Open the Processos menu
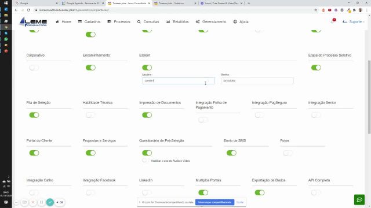The width and height of the screenshot is (371, 208). point(119,22)
